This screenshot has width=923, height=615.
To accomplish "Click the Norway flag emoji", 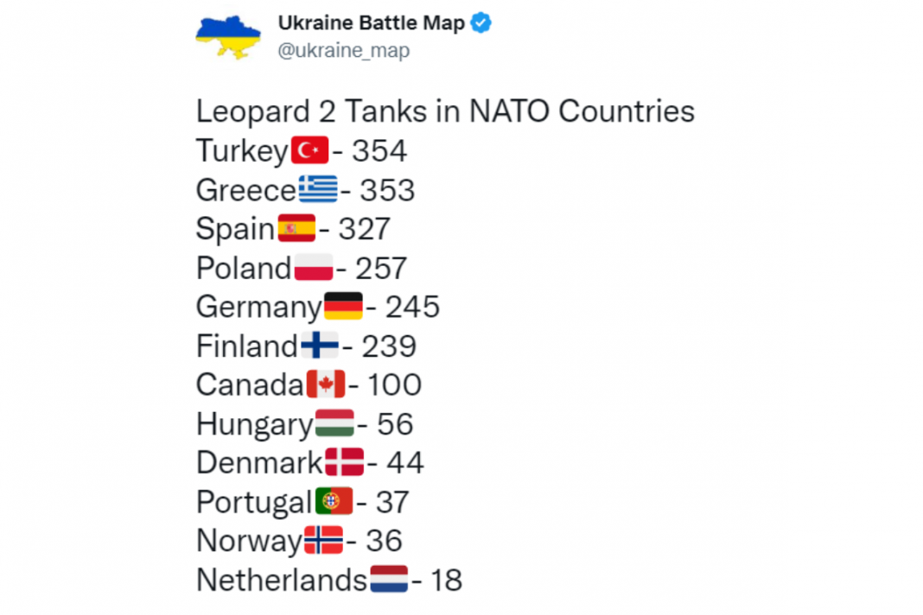I will [x=323, y=541].
